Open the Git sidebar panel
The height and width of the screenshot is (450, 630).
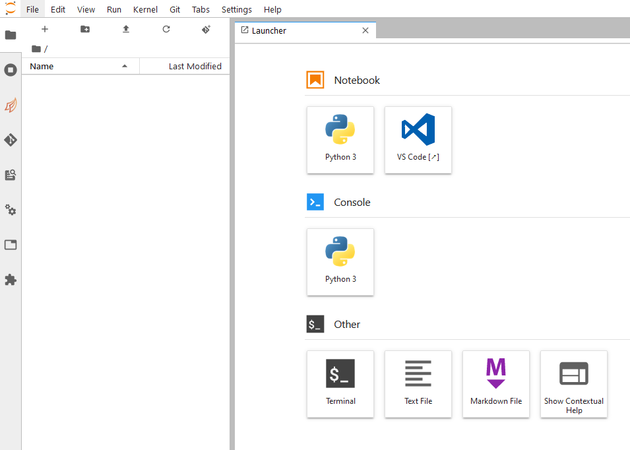tap(11, 140)
